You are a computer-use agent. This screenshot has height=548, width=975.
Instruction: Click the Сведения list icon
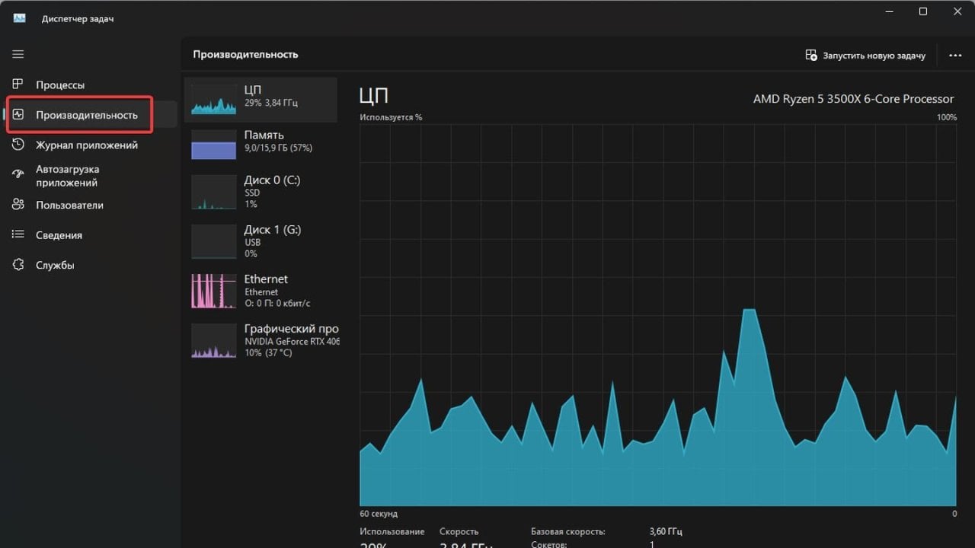pos(18,235)
